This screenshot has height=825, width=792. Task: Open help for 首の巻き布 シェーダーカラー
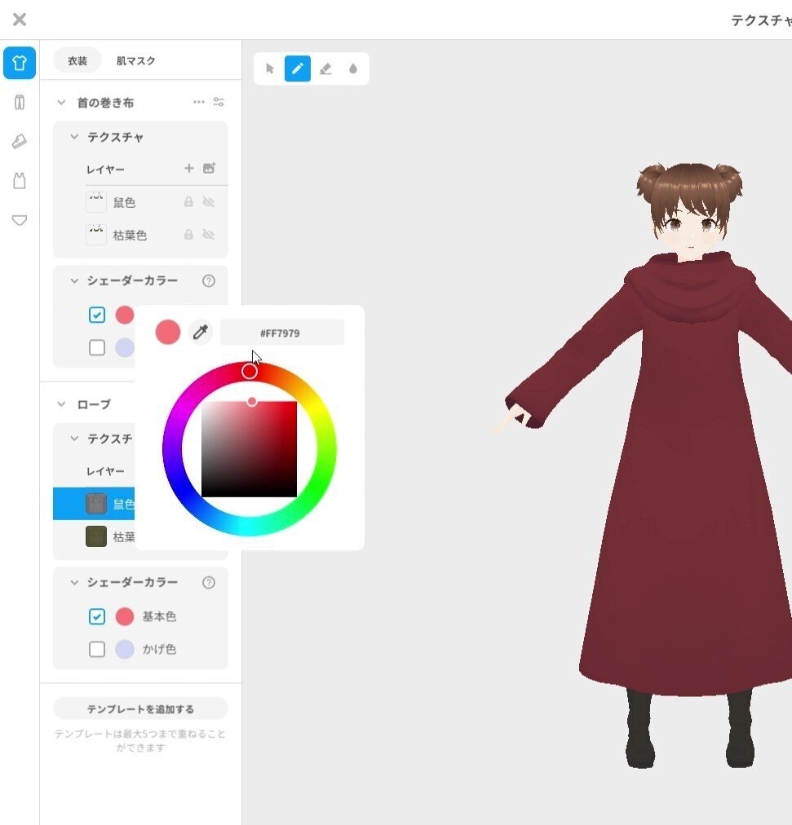point(209,281)
